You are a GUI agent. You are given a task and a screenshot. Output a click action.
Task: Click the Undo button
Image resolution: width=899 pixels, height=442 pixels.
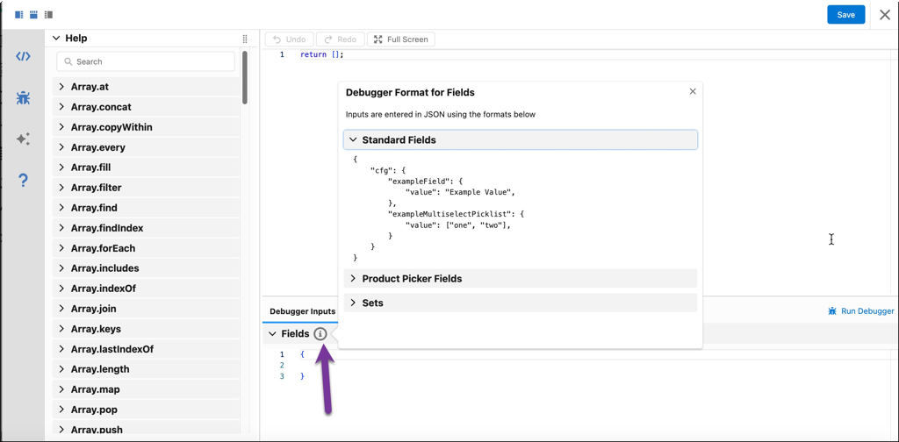tap(289, 39)
